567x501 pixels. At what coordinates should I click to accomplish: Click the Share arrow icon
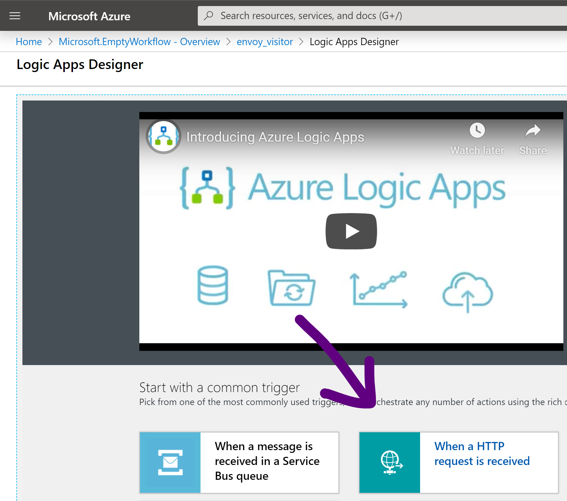533,131
